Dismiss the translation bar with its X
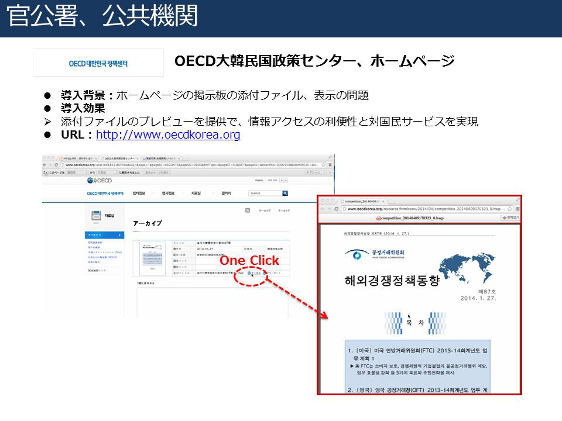This screenshot has height=421, width=562. pos(330,172)
